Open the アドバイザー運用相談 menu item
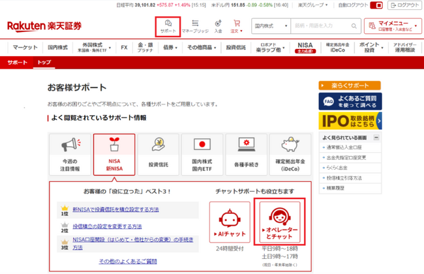The height and width of the screenshot is (274, 424). [405, 48]
